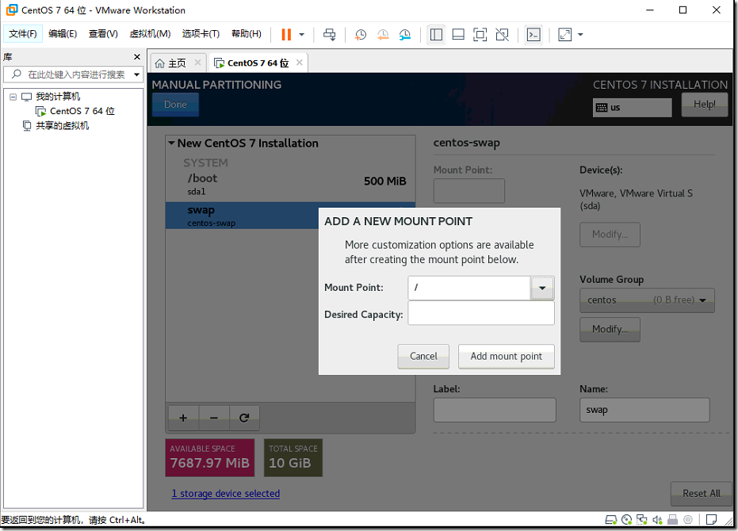Click the sound card status icon

click(x=657, y=520)
